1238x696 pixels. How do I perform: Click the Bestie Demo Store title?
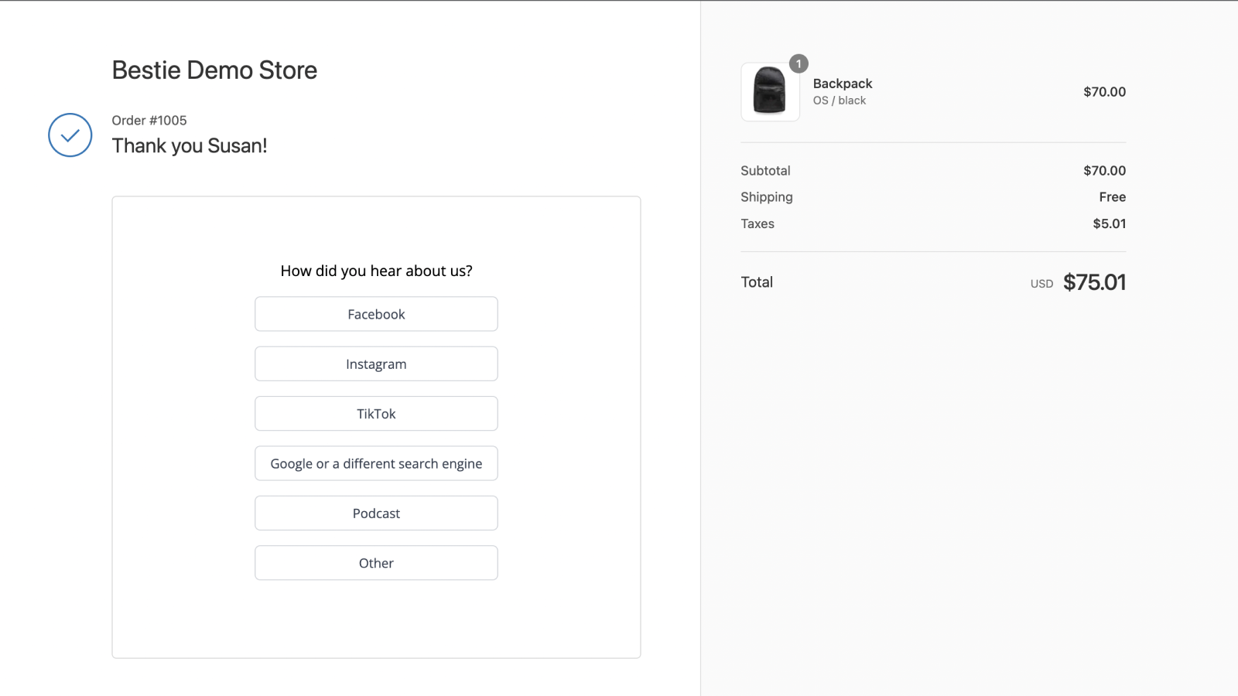coord(214,70)
